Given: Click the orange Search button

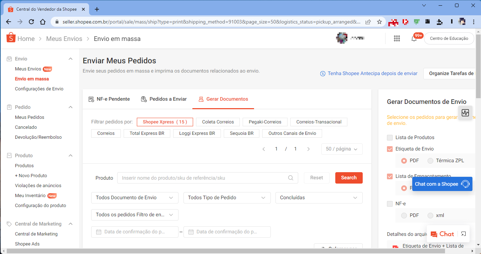Looking at the screenshot, I should (x=349, y=178).
